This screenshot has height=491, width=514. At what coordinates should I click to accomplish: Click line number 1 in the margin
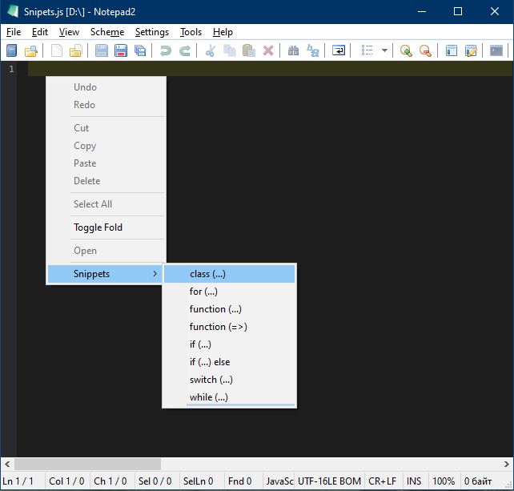[11, 69]
